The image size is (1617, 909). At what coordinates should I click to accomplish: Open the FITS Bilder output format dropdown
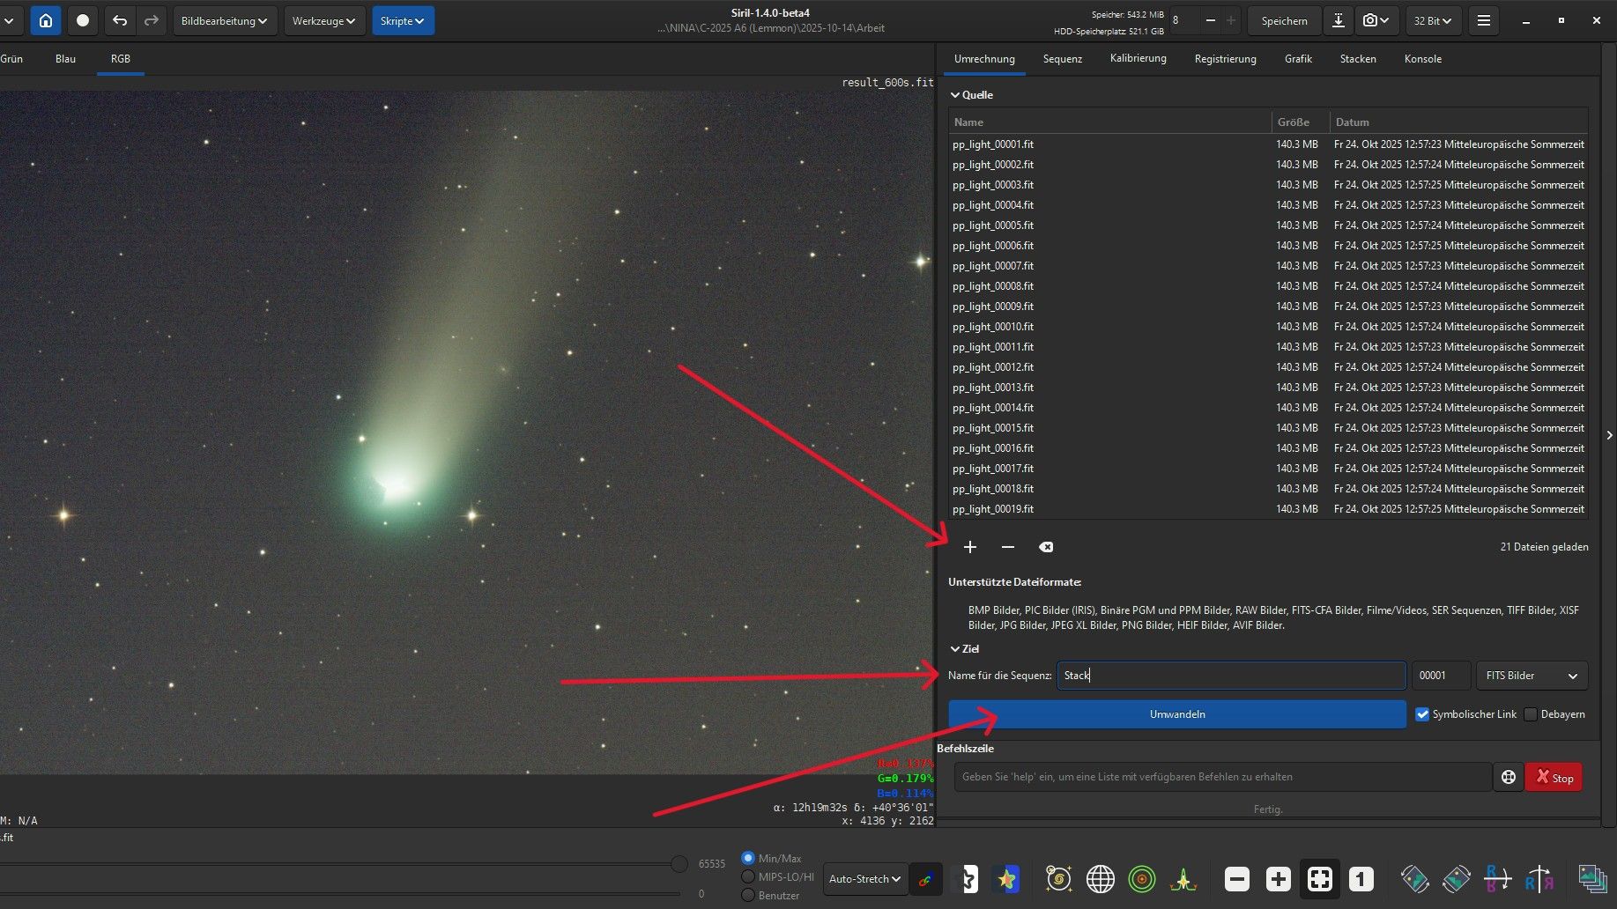(x=1532, y=676)
